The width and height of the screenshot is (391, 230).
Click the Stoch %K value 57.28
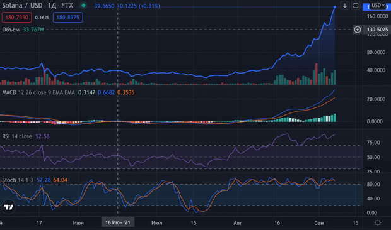(44, 180)
